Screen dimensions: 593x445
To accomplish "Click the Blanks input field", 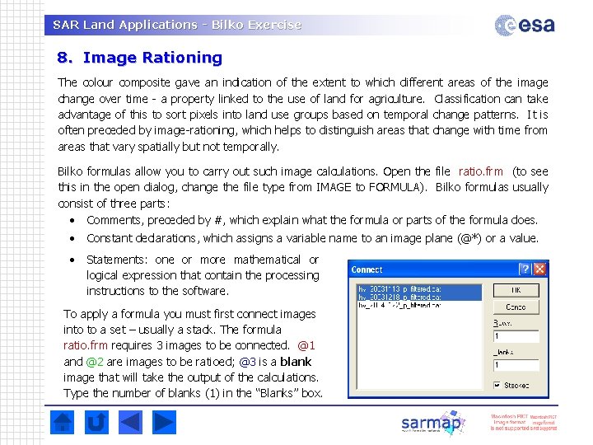I will (516, 365).
